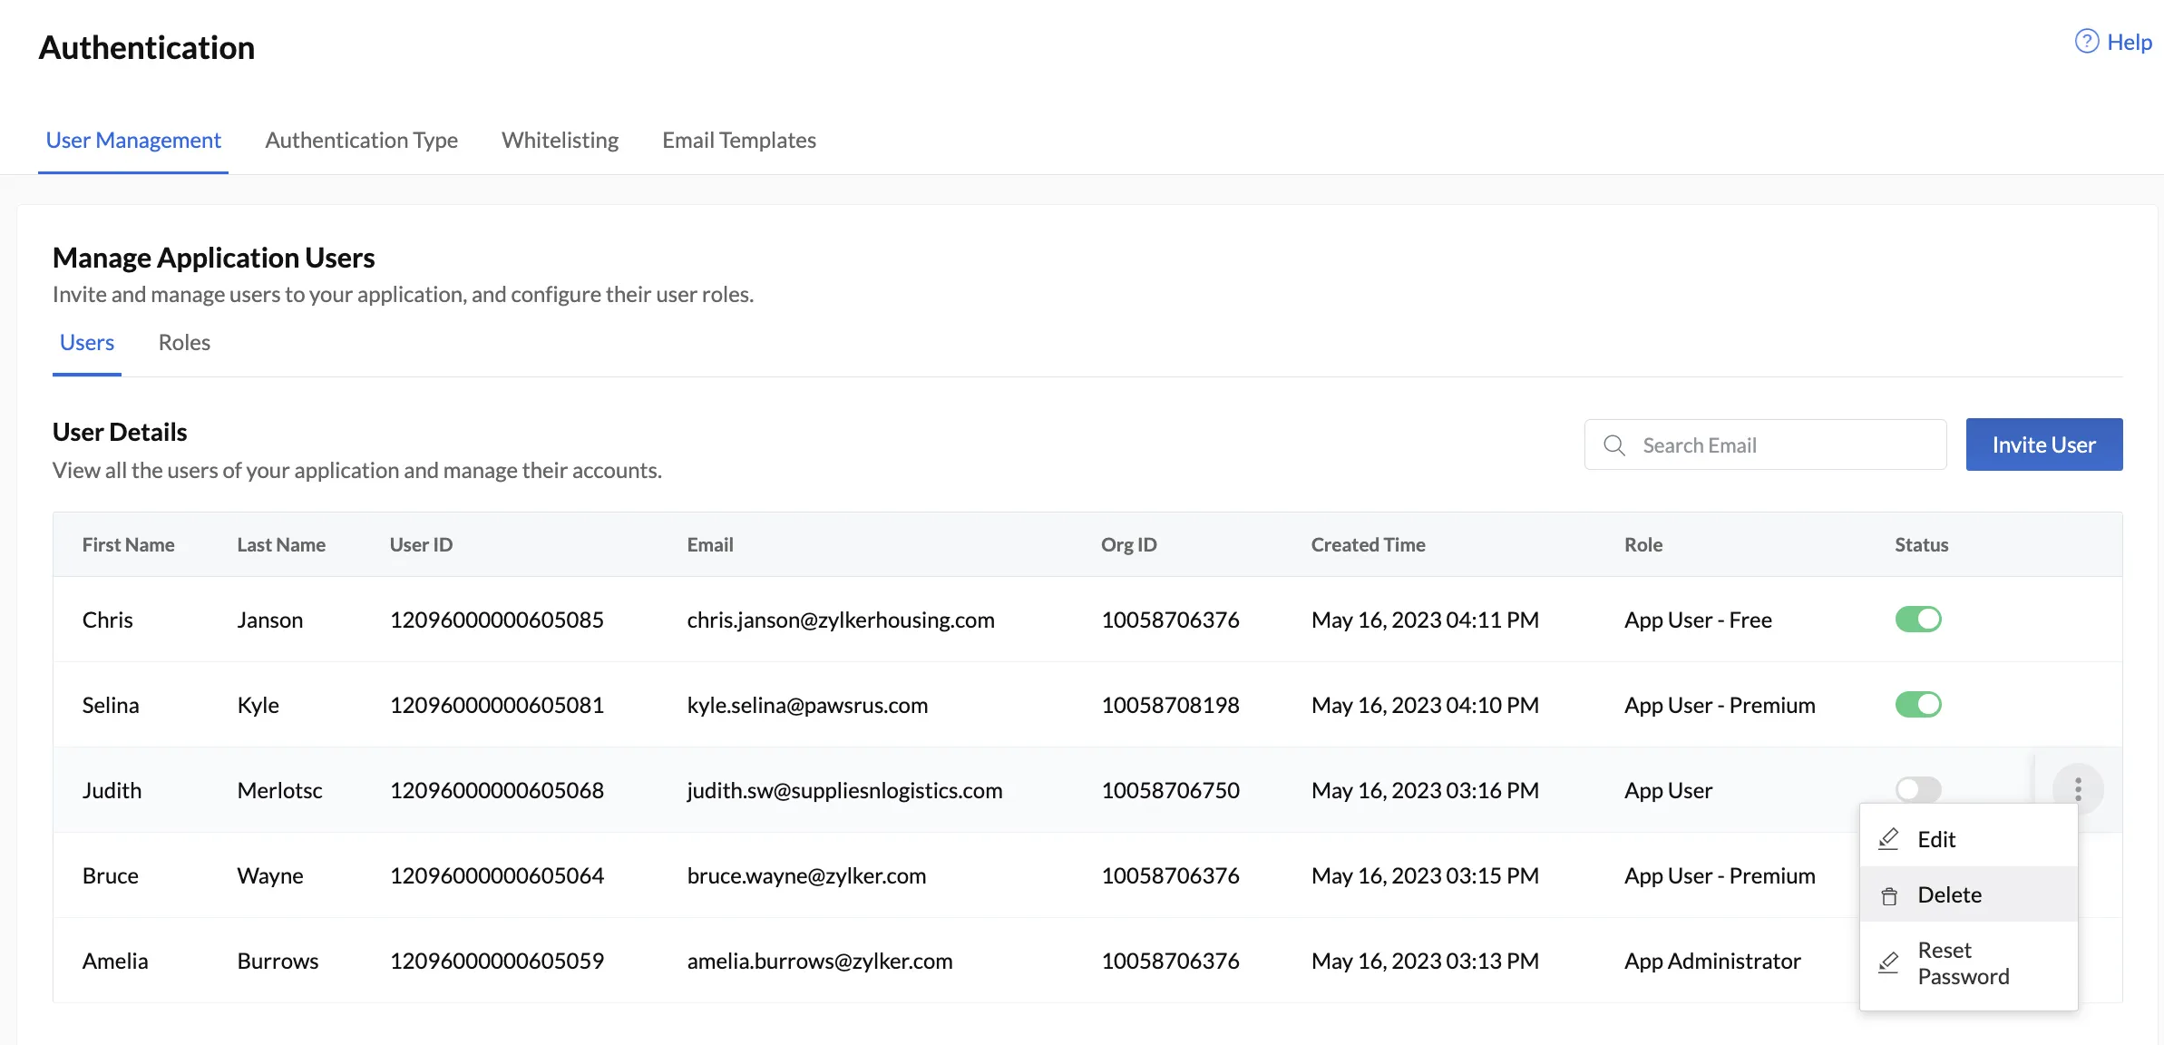Click user ID 12096000000605064
This screenshot has width=2164, height=1045.
497,875
